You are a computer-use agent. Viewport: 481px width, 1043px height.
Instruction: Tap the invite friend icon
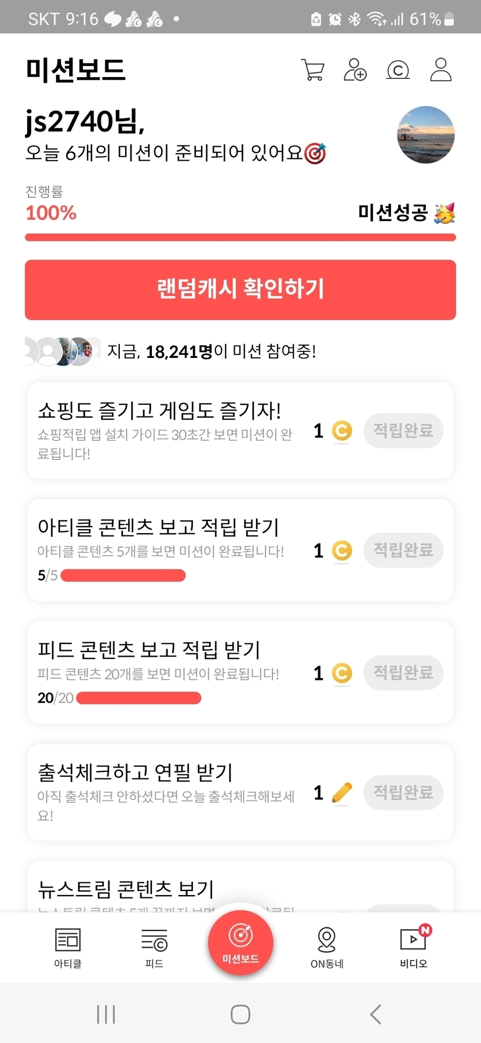point(355,70)
